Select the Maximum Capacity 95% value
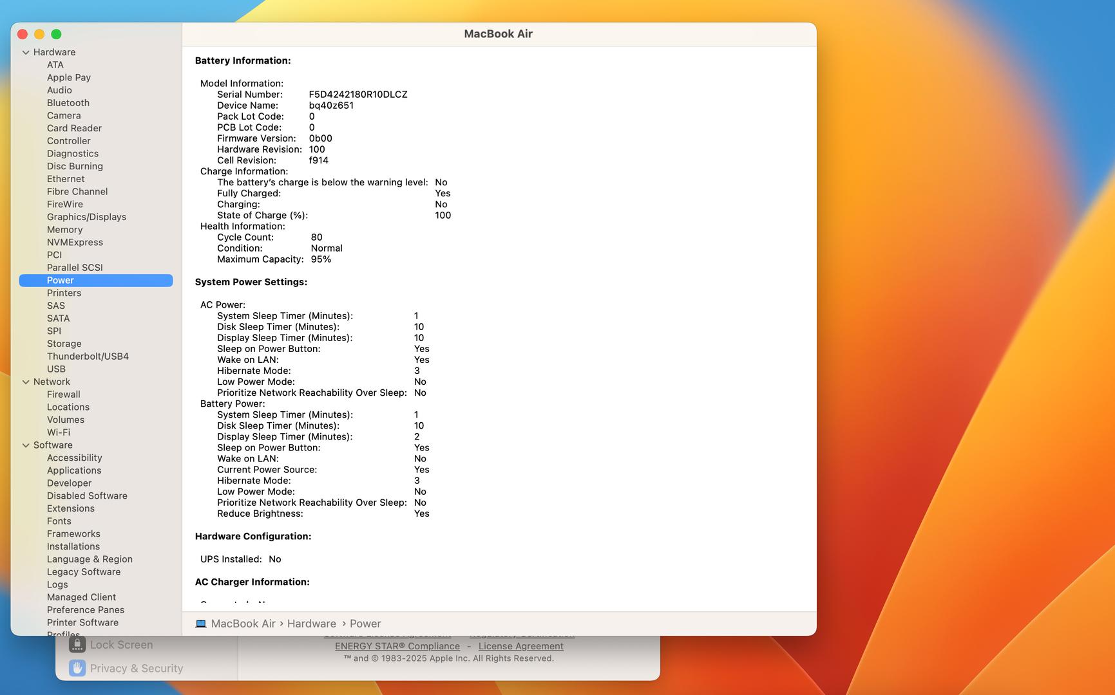This screenshot has width=1115, height=695. tap(321, 259)
